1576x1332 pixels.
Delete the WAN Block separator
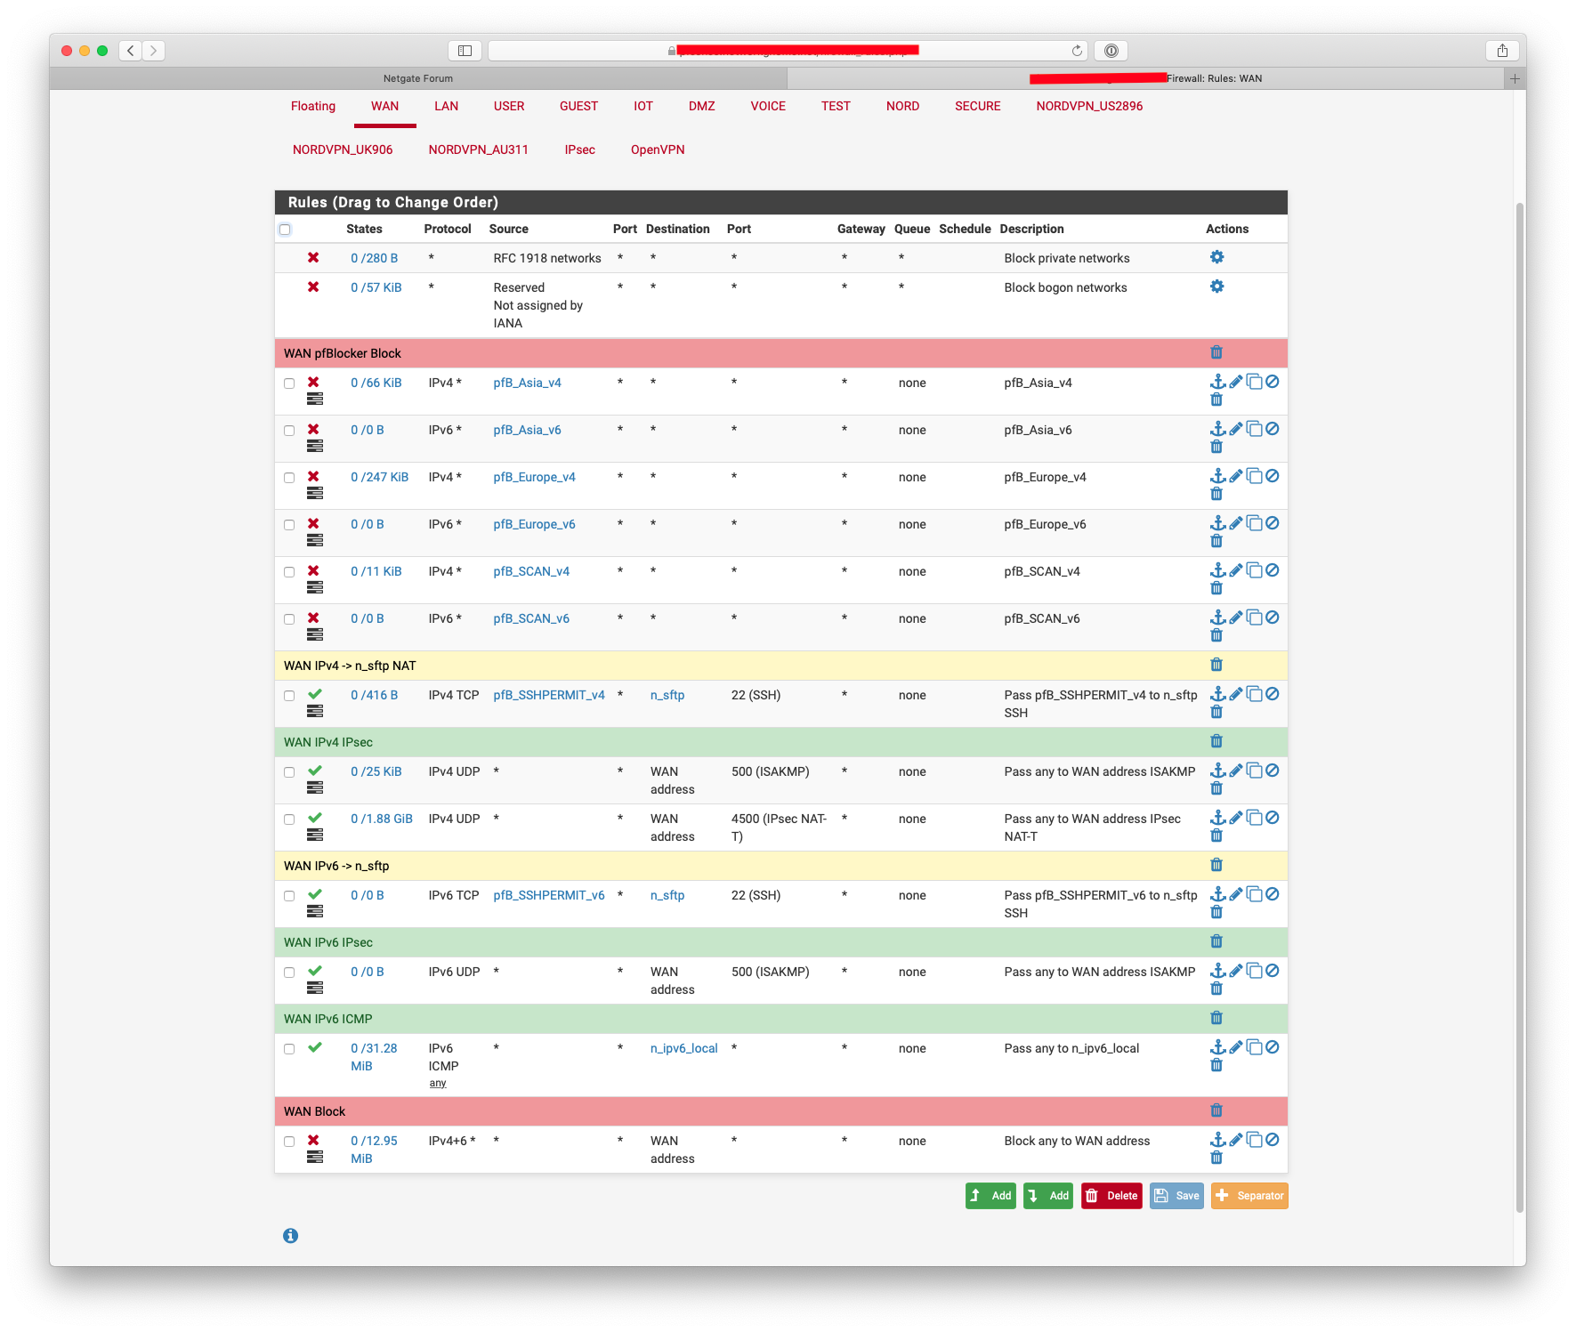[1216, 1110]
